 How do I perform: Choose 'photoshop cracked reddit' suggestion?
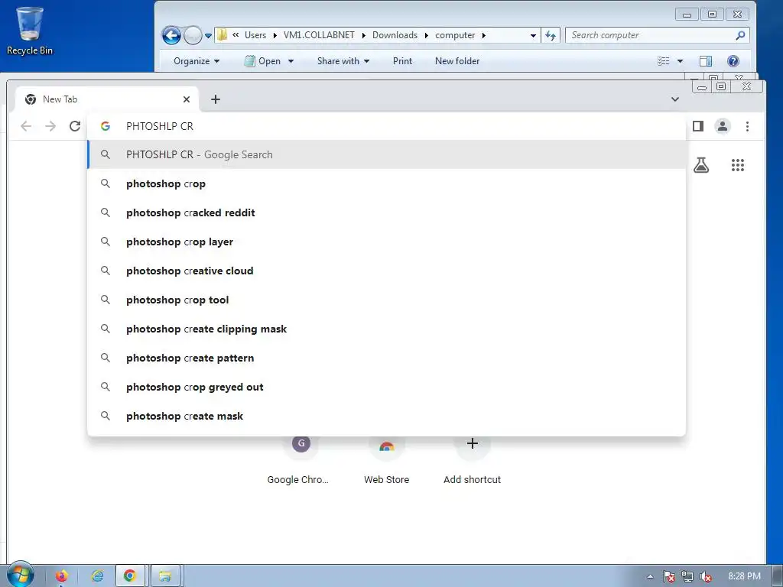[386, 212]
